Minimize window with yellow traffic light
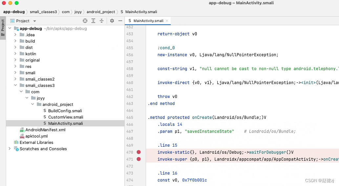 coord(10,3)
